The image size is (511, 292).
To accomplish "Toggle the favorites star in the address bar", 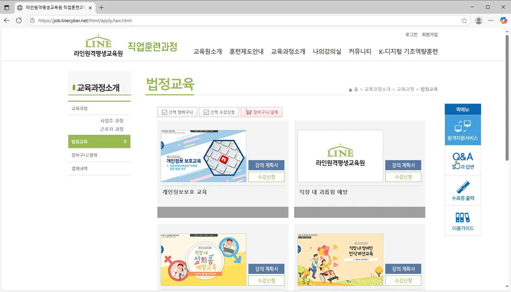I will click(x=464, y=20).
